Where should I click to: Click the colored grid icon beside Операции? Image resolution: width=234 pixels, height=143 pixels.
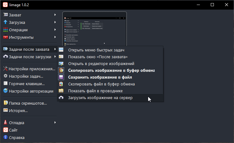point(6,30)
